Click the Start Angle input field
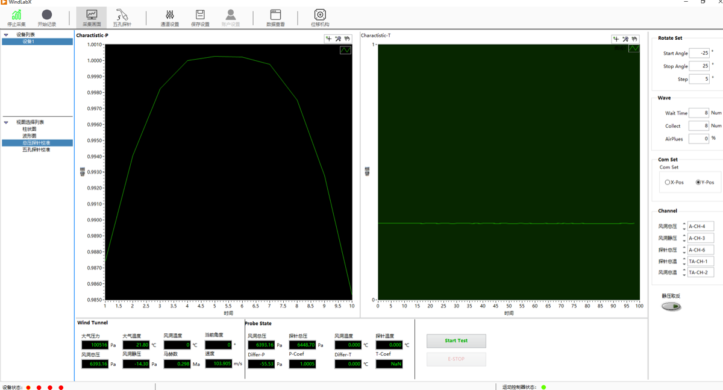723x390 pixels. 699,53
